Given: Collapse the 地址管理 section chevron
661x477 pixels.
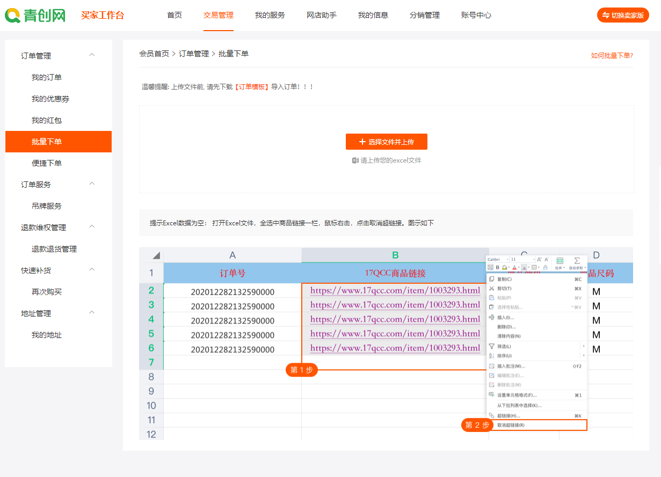Looking at the screenshot, I should click(92, 313).
